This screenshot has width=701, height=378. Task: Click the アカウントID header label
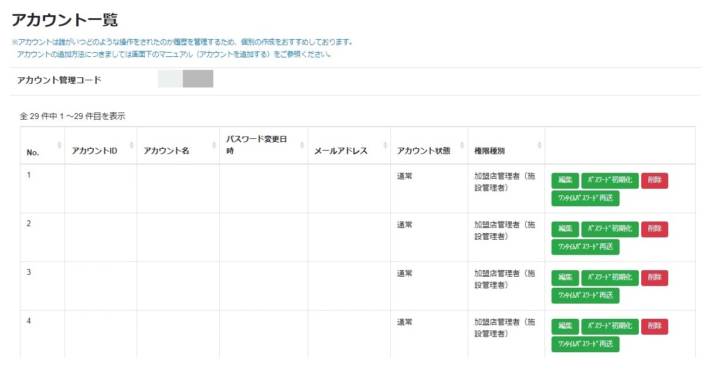[94, 151]
